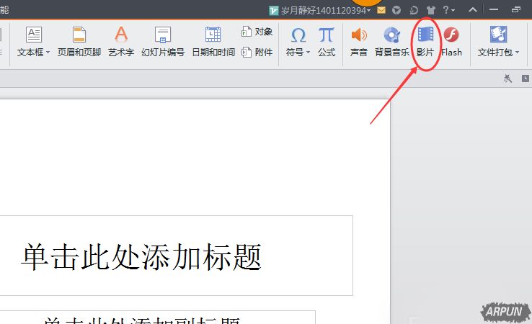Insert a Flash animation
Image resolution: width=532 pixels, height=324 pixels.
451,41
